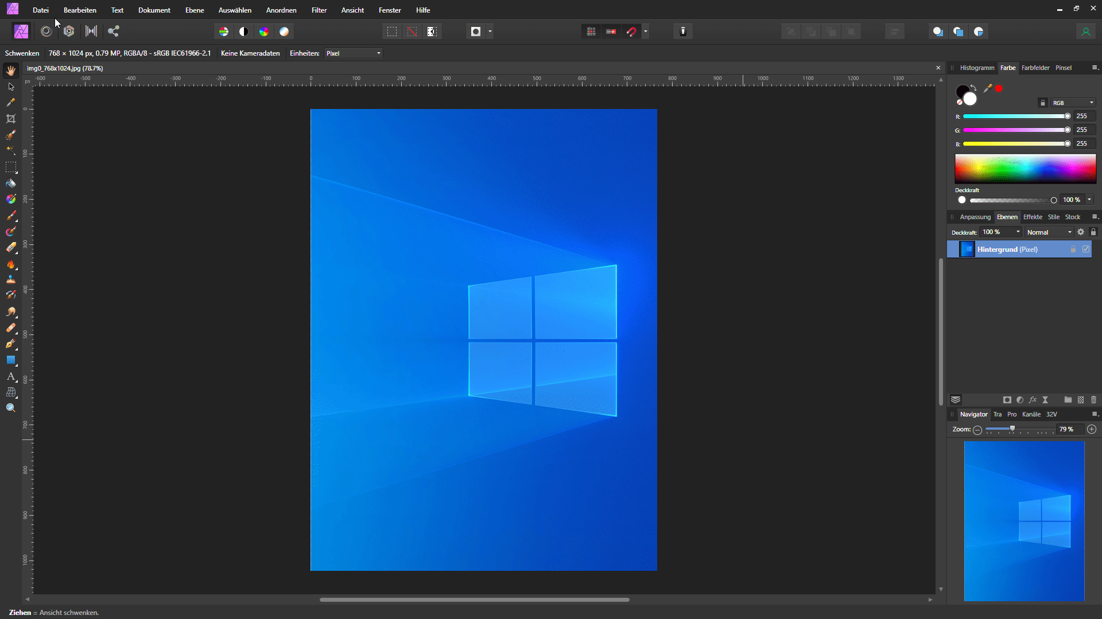Select the Crop tool
1102x619 pixels.
click(11, 119)
